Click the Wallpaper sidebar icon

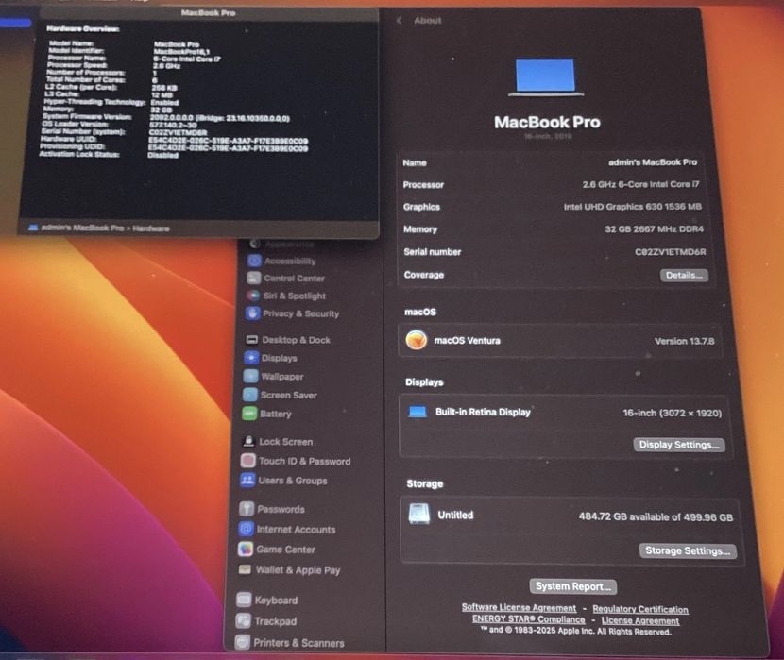tap(250, 376)
